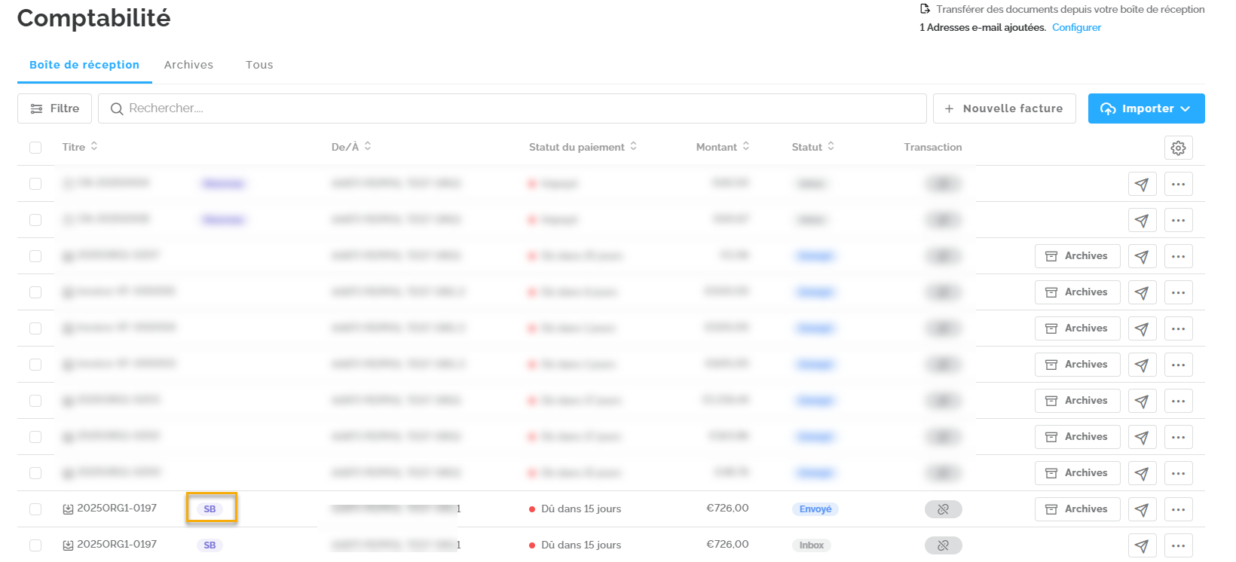
Task: Open the more options menu in the Envoyé row
Action: (x=1178, y=509)
